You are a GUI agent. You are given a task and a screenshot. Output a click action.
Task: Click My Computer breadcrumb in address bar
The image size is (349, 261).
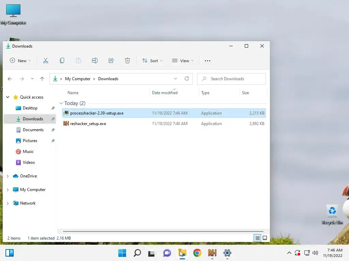[x=78, y=79]
